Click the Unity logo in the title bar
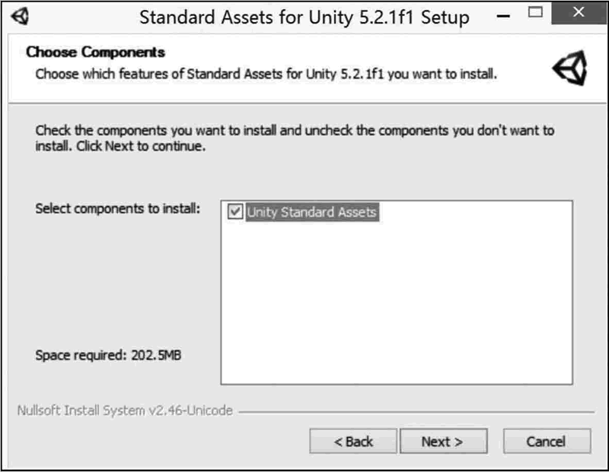Image resolution: width=609 pixels, height=472 pixels. (21, 16)
